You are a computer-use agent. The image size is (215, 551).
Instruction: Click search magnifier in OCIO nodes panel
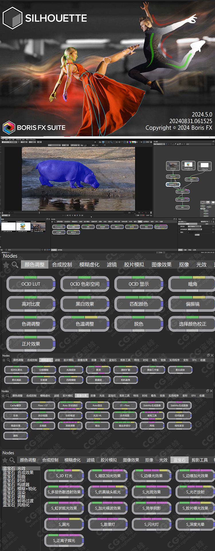click(15, 265)
